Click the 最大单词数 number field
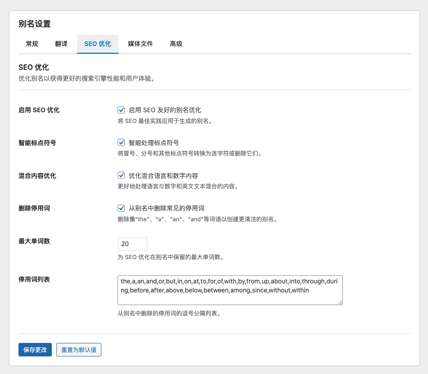 [x=132, y=244]
